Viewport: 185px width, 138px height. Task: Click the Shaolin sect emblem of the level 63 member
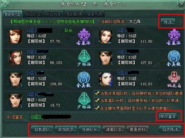coord(84,58)
